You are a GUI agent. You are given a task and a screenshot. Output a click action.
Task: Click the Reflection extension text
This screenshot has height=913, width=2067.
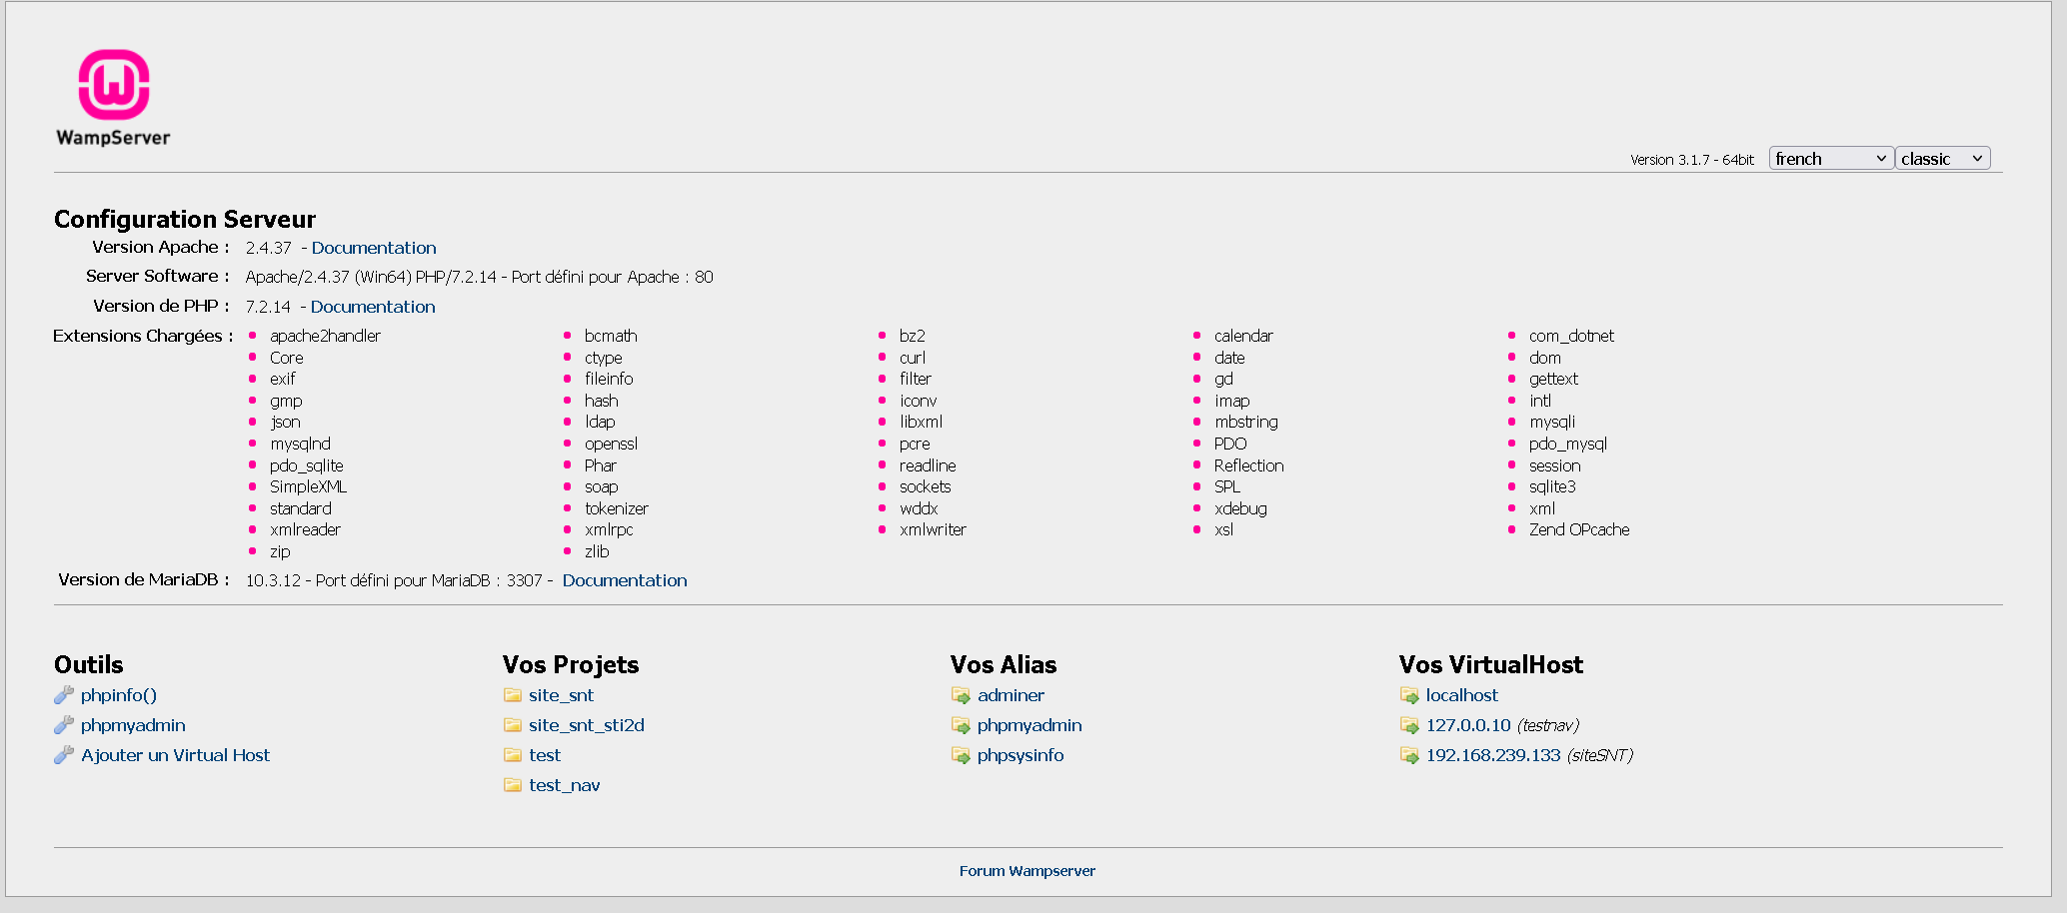1249,465
